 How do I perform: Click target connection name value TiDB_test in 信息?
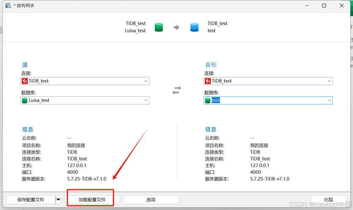tap(260, 159)
